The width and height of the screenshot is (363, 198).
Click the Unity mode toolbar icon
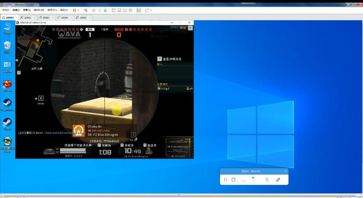131,10
